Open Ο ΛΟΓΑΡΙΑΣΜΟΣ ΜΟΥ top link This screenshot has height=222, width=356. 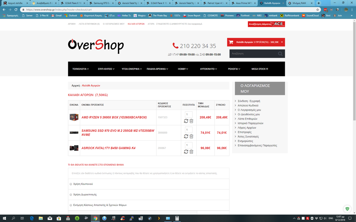tap(114, 24)
